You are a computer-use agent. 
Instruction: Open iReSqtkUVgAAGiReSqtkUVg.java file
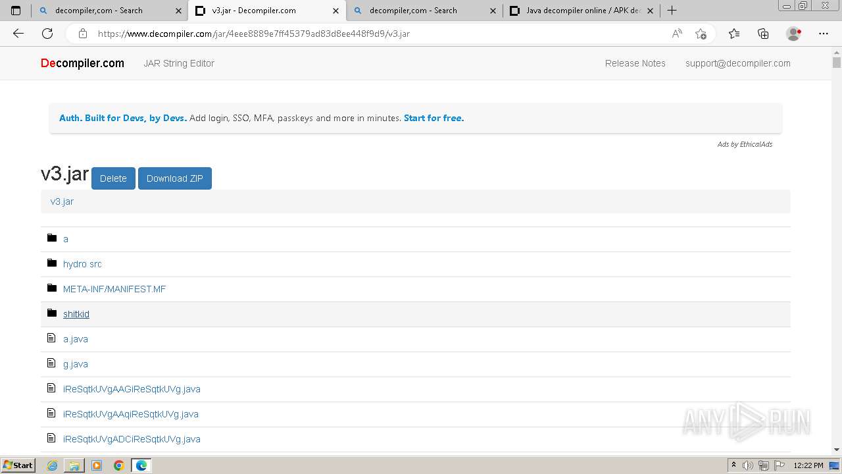coord(132,389)
